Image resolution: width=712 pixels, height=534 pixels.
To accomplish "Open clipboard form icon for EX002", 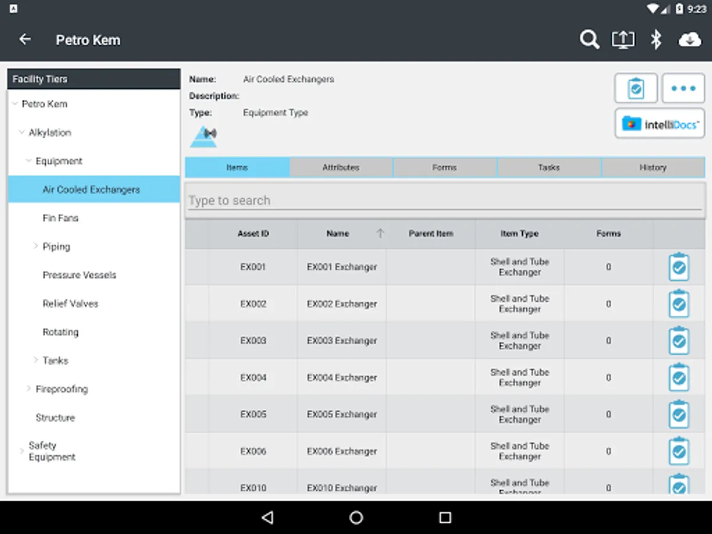I will pos(679,304).
